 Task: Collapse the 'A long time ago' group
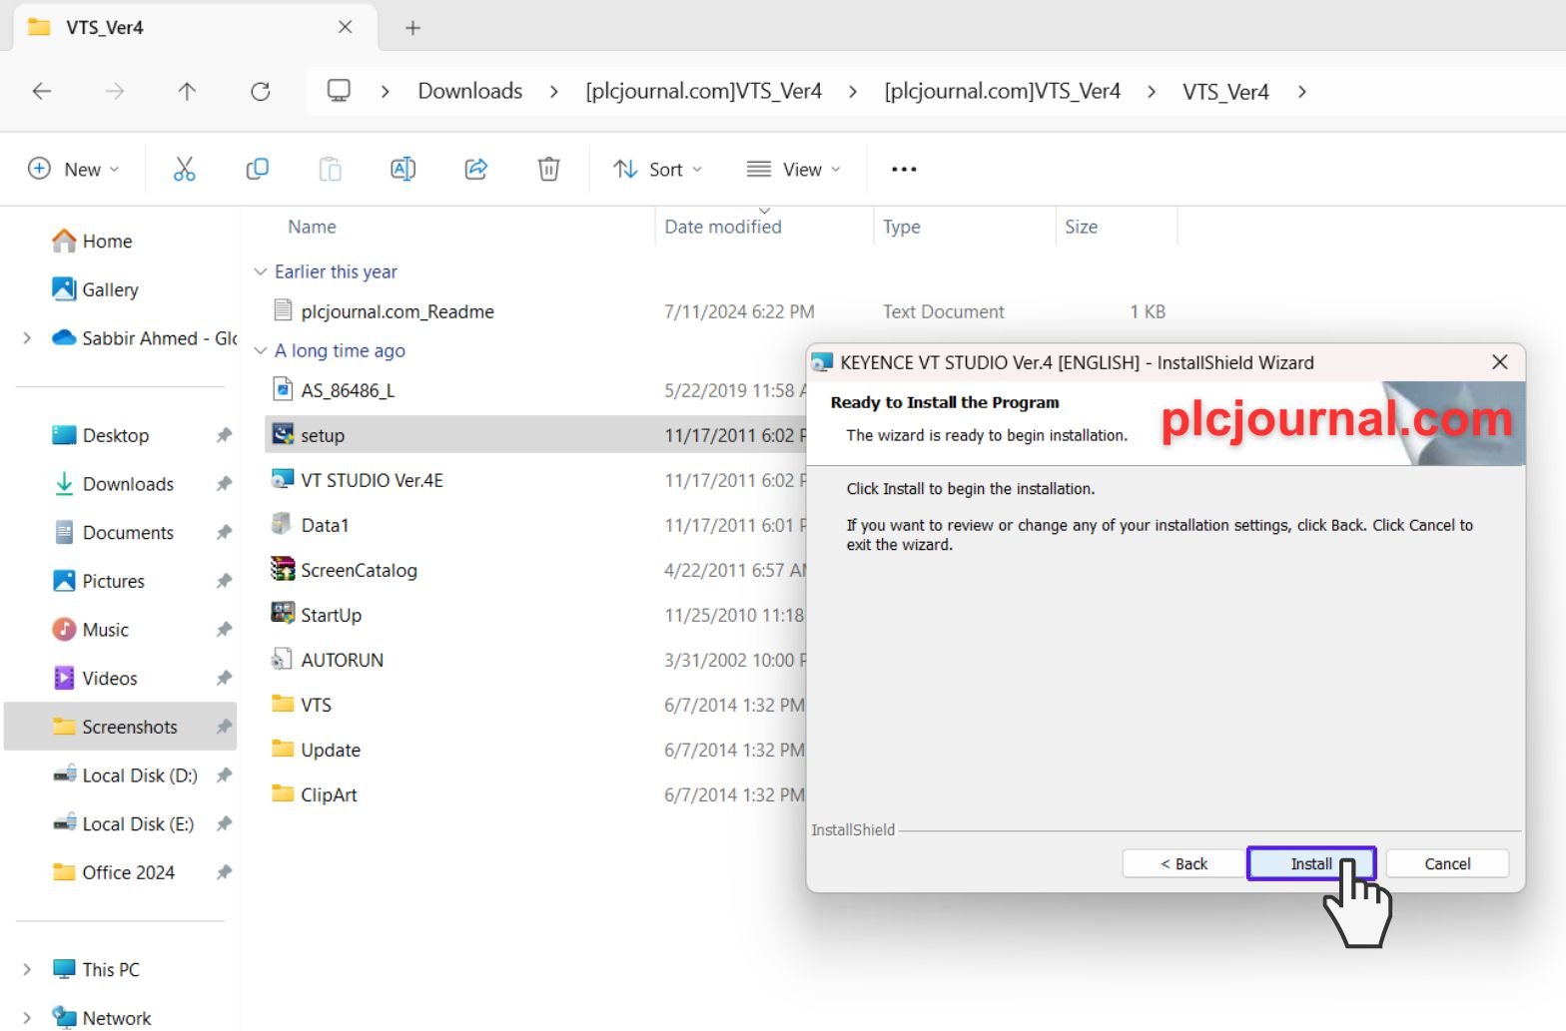[x=261, y=351]
